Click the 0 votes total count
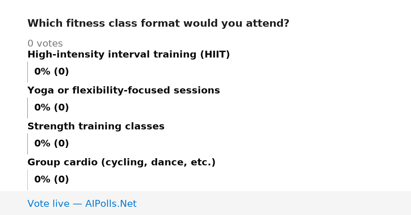The width and height of the screenshot is (411, 215). pyautogui.click(x=45, y=44)
